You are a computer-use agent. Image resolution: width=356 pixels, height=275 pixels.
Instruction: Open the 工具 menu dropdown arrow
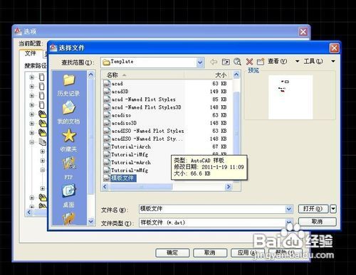click(x=333, y=61)
